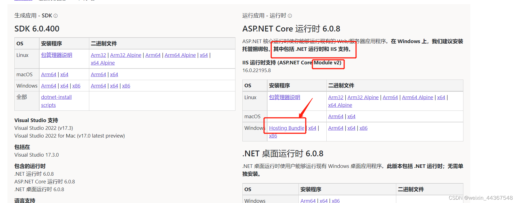The width and height of the screenshot is (517, 203).
Task: Click .NET 桌面运行时 6.0.8 in included runtimes list
Action: tap(39, 189)
